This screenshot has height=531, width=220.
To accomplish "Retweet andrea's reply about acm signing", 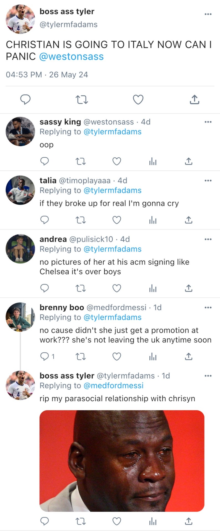I will tap(81, 288).
